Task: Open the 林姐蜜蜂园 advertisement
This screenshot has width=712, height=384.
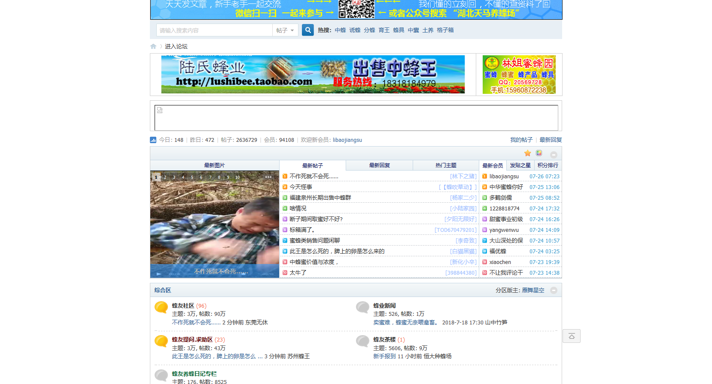Action: point(519,75)
